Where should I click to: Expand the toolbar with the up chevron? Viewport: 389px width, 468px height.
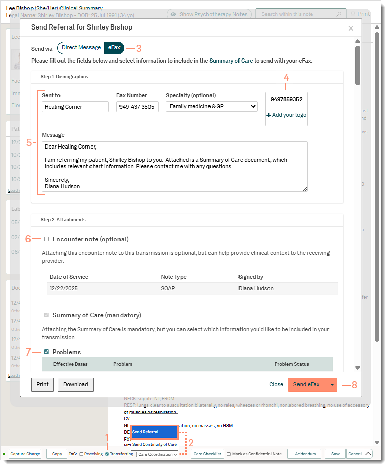point(368,454)
